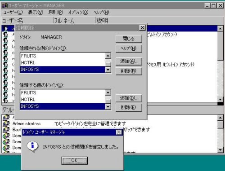This screenshot has width=225, height=171.
Task: Click the フル ネーム column header
Action: pyautogui.click(x=74, y=21)
